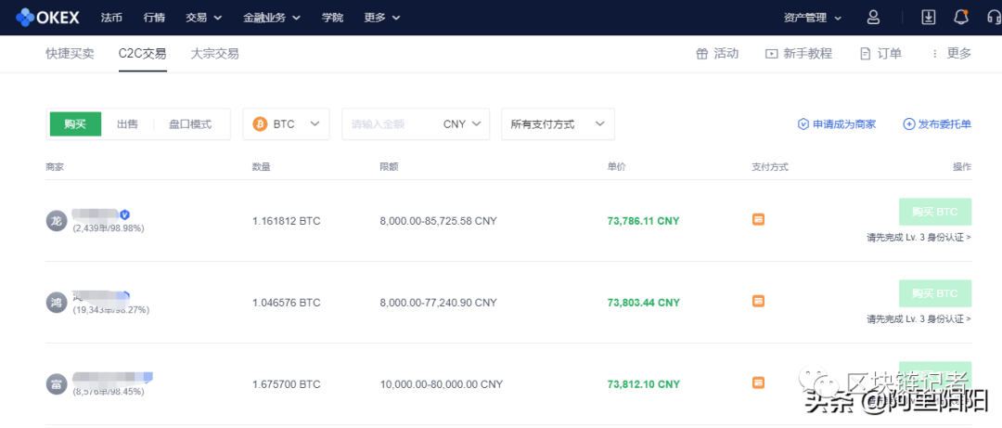Click the OKEX logo icon
The image size is (1002, 428).
click(25, 18)
